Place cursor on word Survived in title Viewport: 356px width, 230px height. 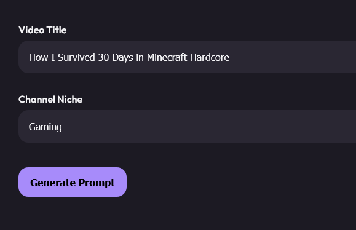(76, 57)
